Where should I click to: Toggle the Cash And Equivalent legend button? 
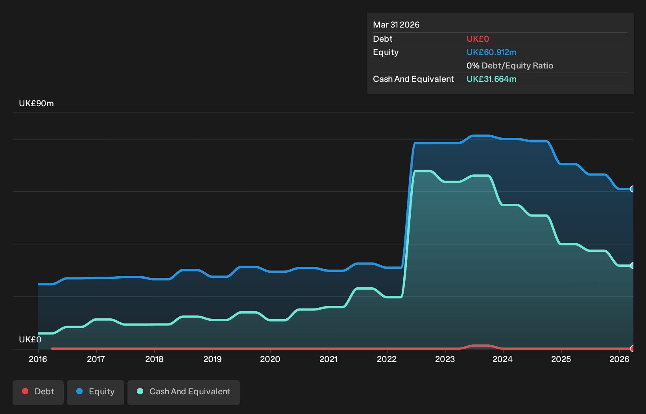tap(184, 392)
